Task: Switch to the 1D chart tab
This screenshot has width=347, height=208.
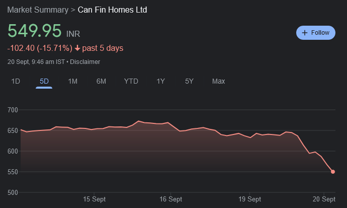Action: (16, 81)
